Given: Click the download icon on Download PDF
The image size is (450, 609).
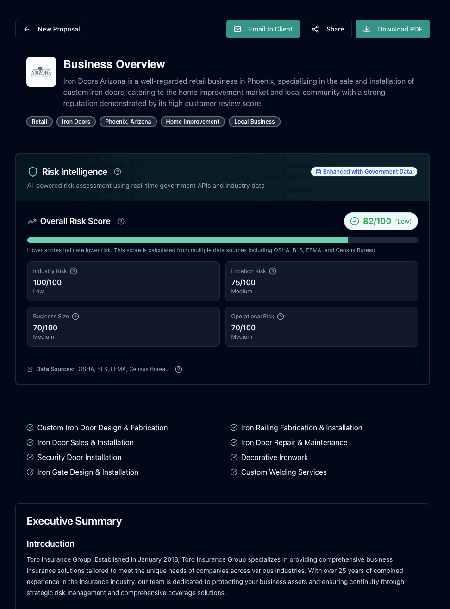Looking at the screenshot, I should [x=367, y=29].
